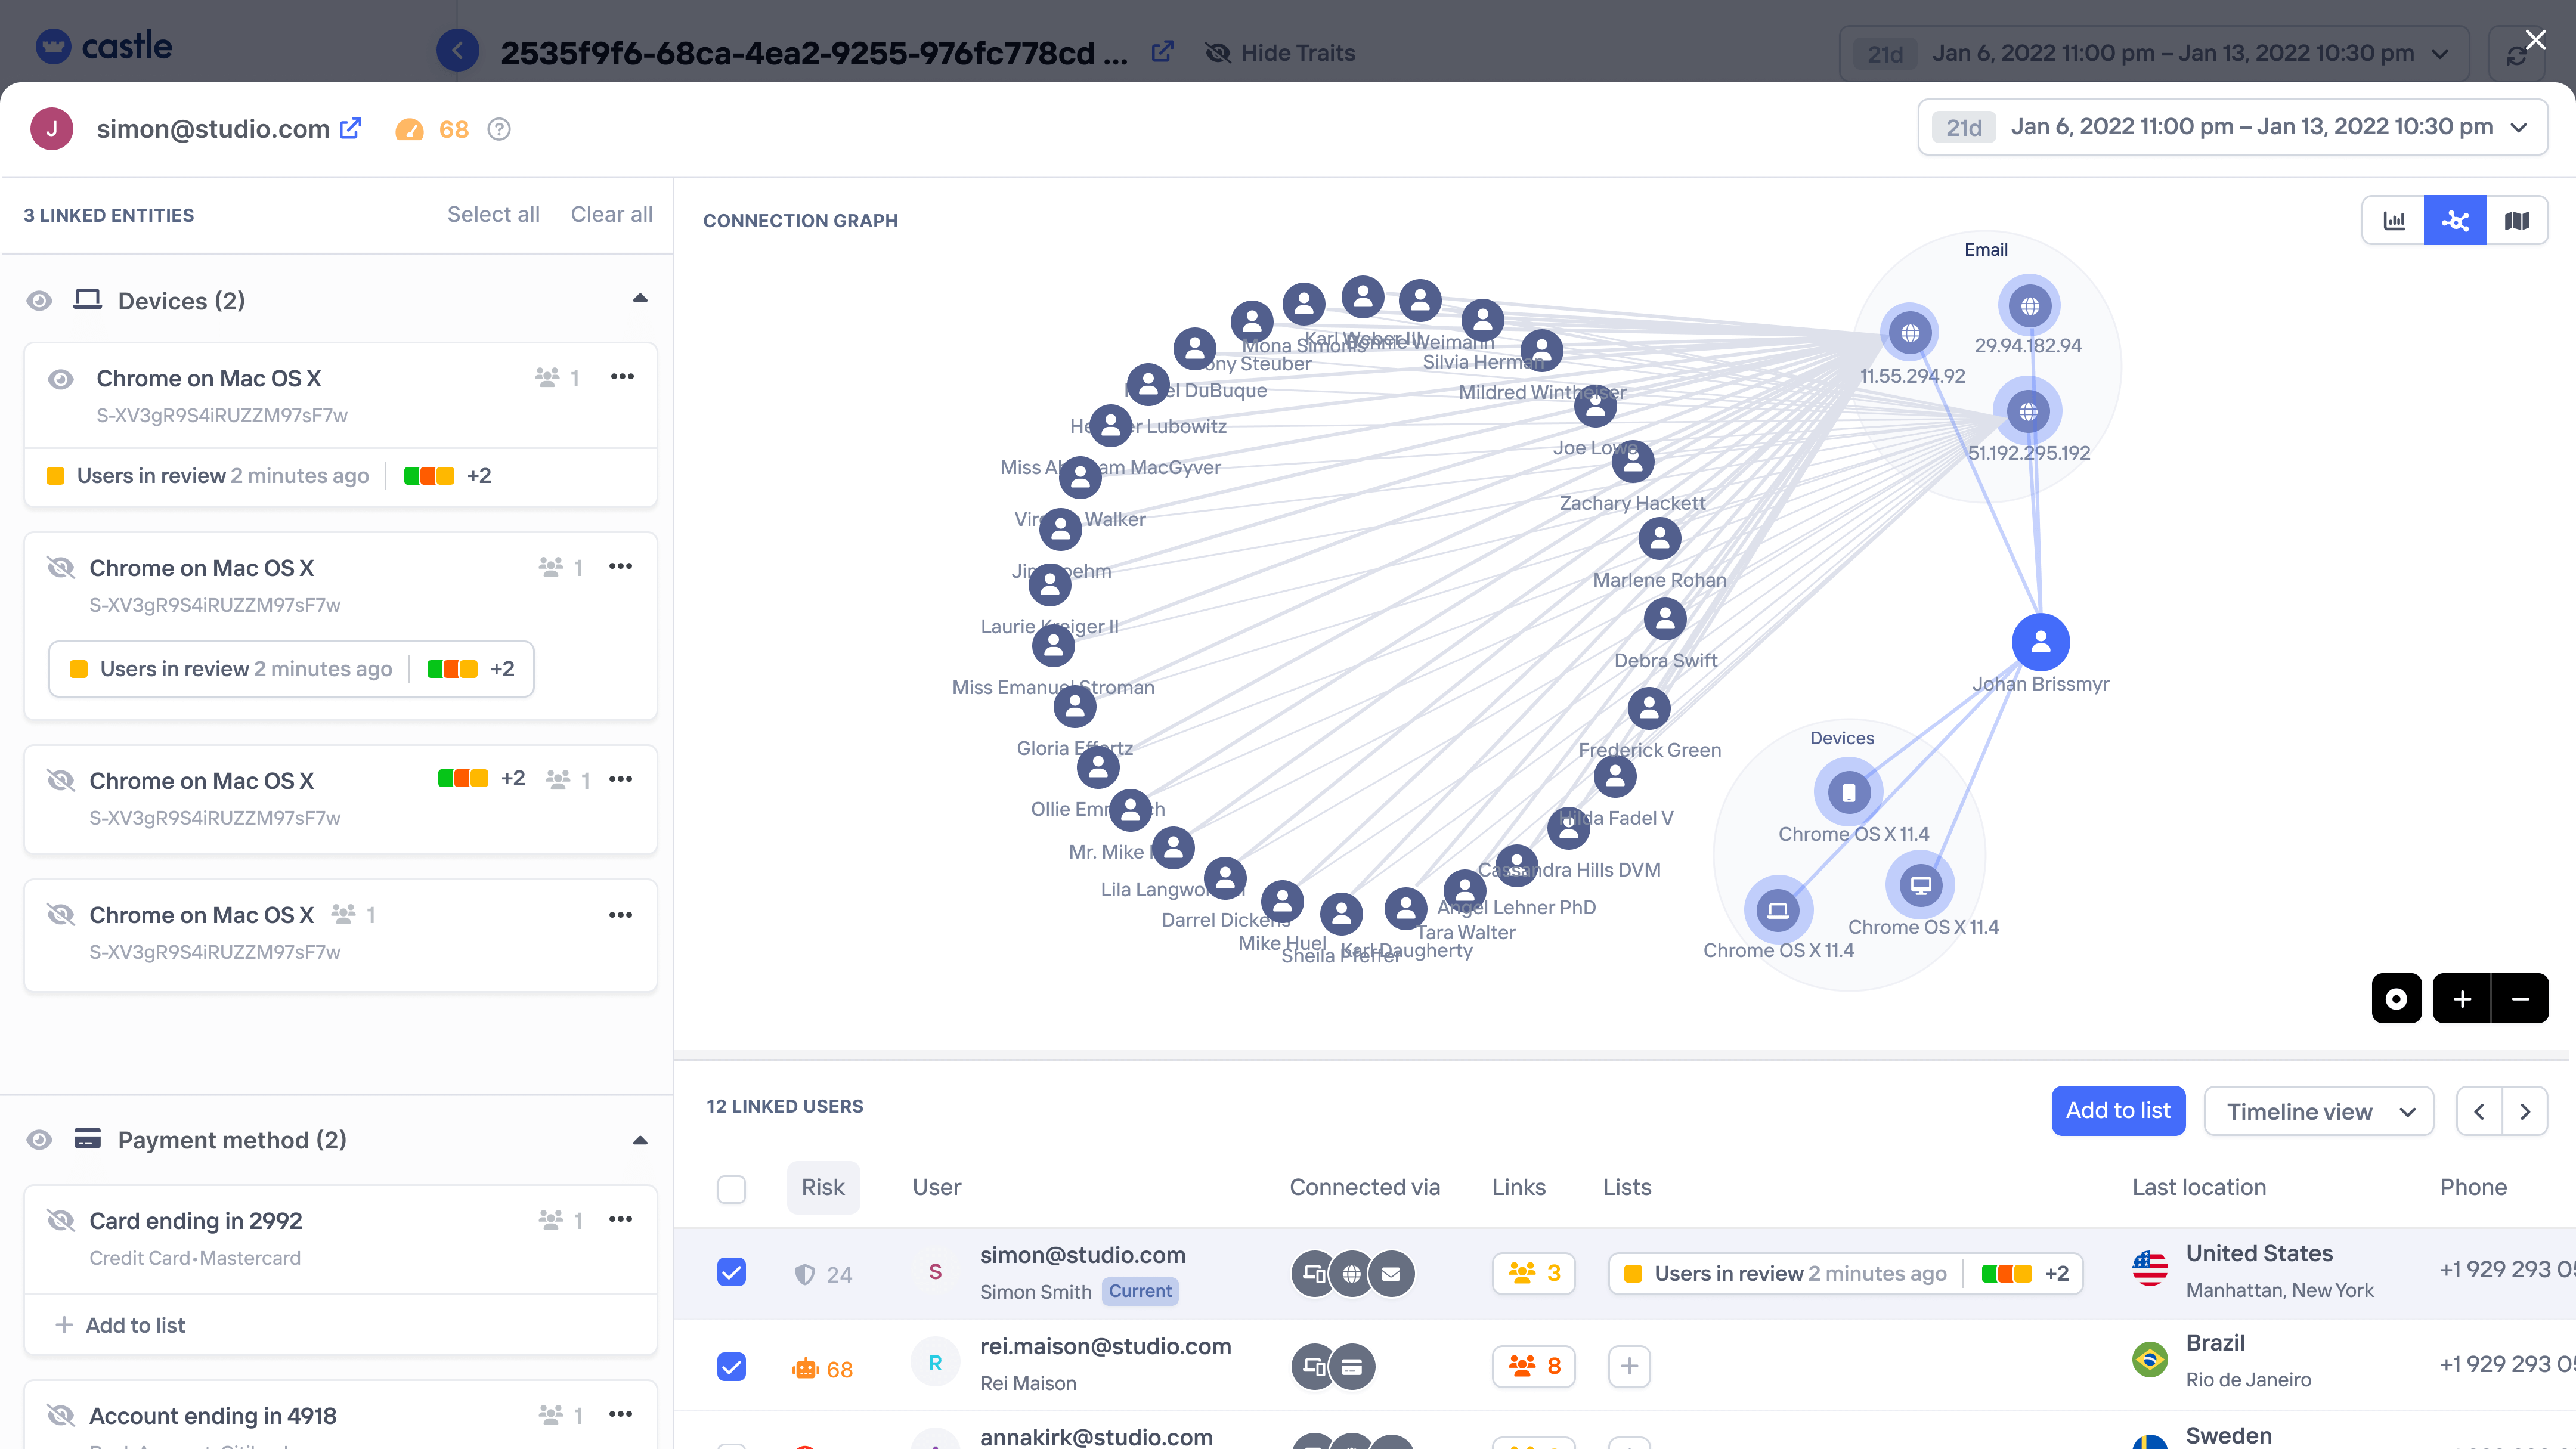The image size is (2576, 1449).
Task: Open more options for Card ending in 2992
Action: click(x=620, y=1219)
